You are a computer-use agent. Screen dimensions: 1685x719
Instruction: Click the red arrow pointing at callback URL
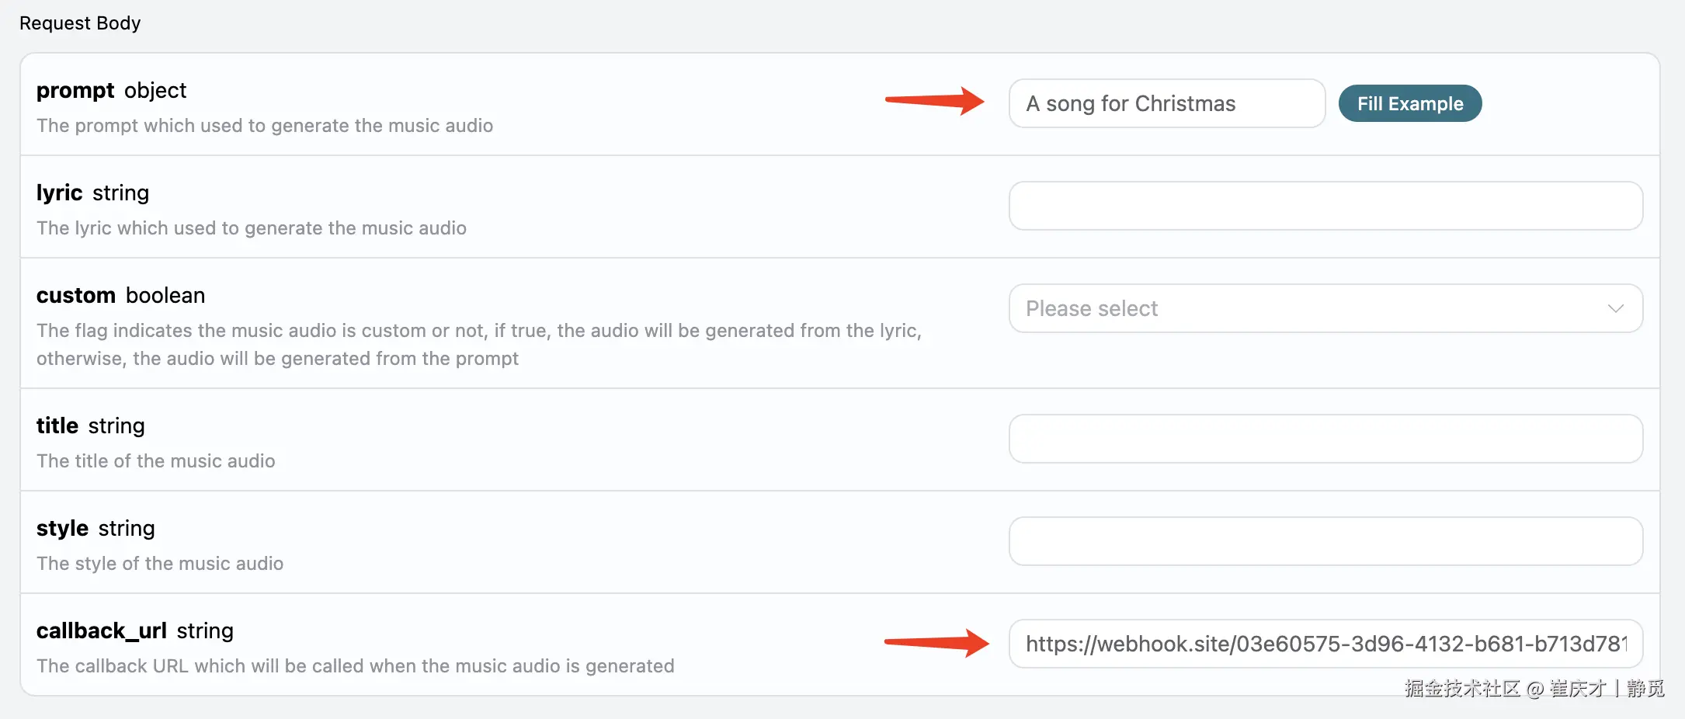(x=936, y=642)
